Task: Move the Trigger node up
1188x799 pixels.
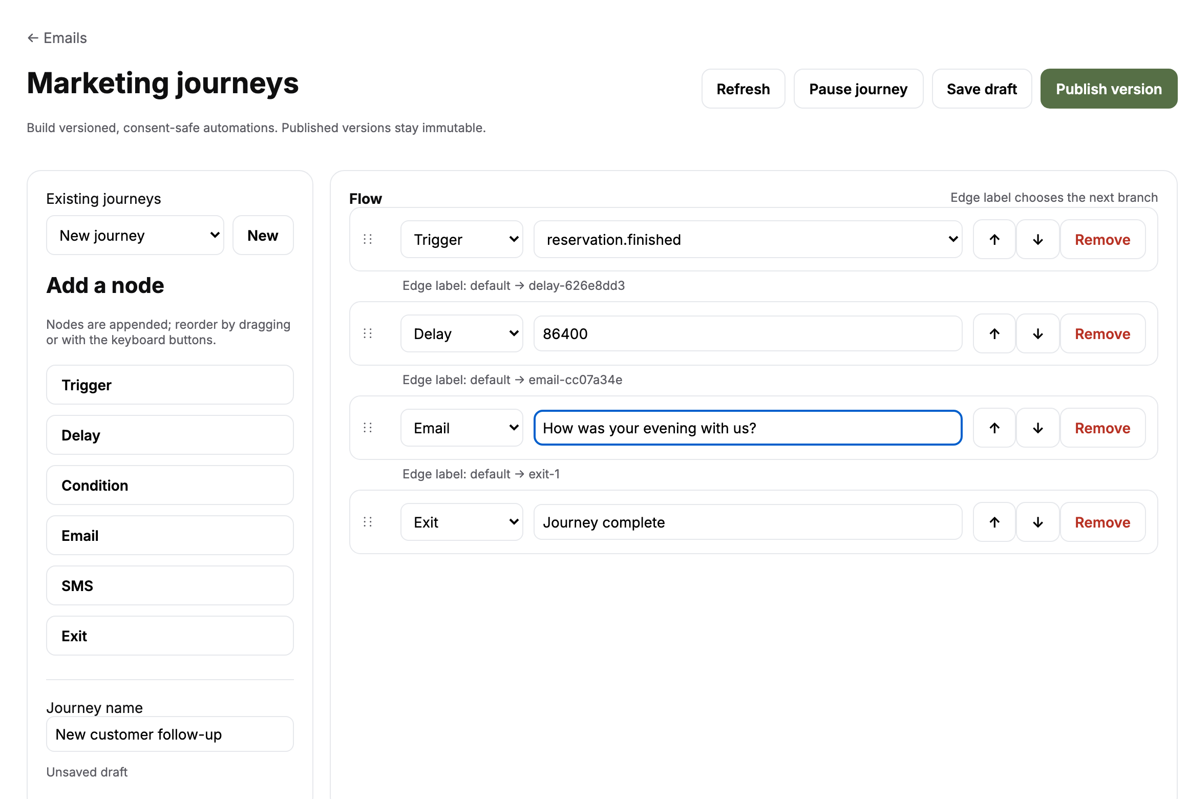Action: [x=994, y=239]
